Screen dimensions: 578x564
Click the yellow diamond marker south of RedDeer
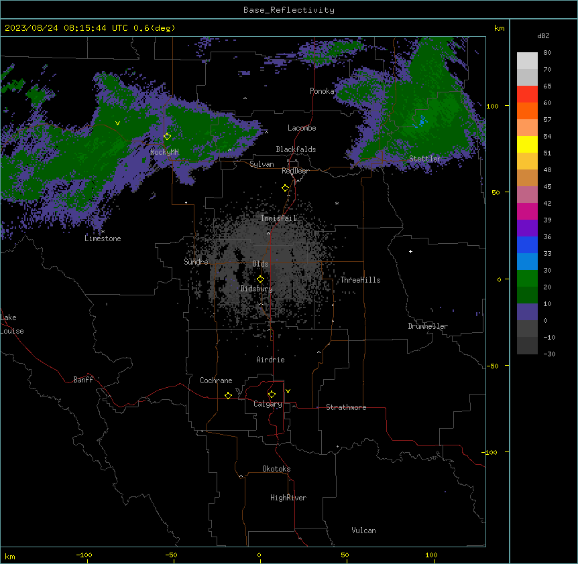pyautogui.click(x=285, y=188)
